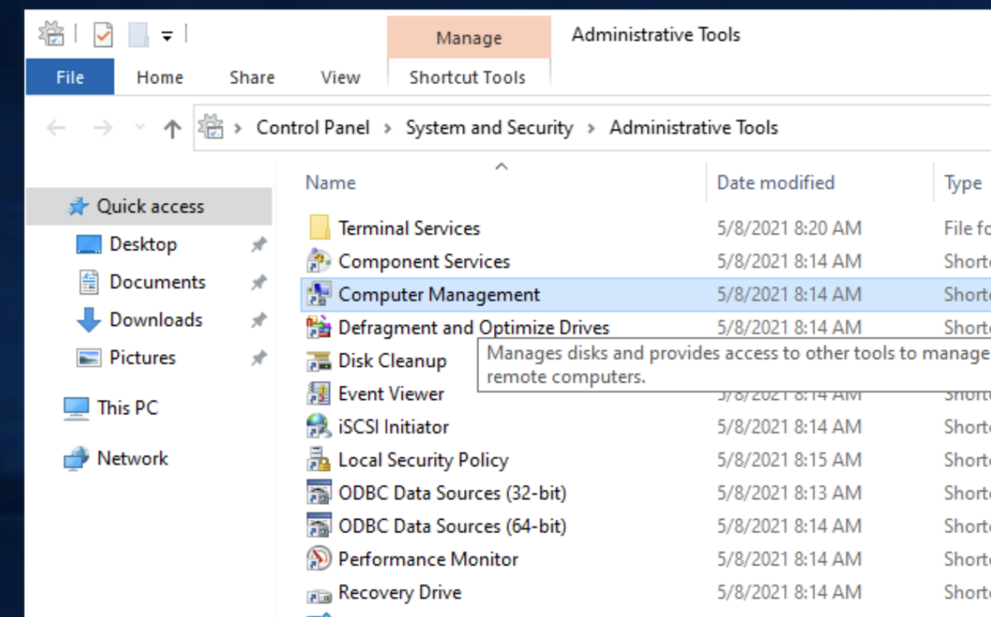Click the Properties quick access toolbar icon
This screenshot has height=617, width=991.
103,35
